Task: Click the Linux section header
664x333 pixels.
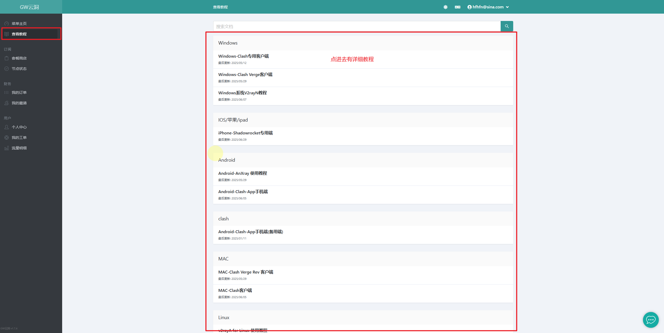Action: [x=363, y=318]
